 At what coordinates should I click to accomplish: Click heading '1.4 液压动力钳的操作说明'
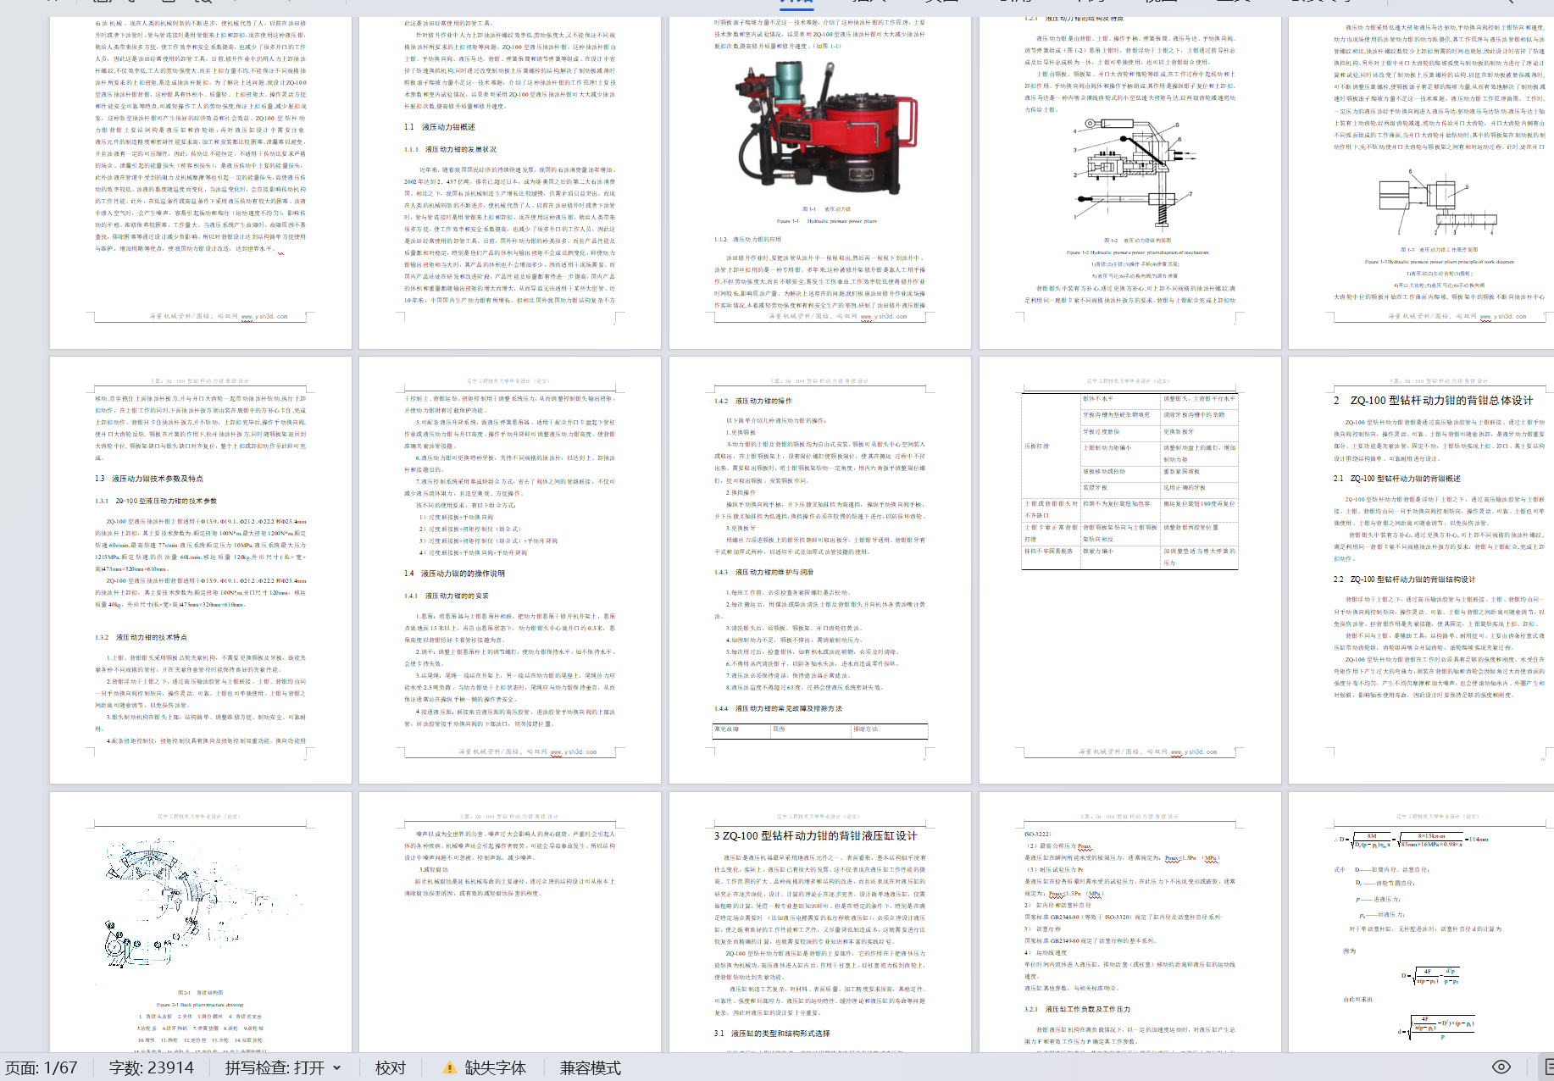(x=454, y=574)
